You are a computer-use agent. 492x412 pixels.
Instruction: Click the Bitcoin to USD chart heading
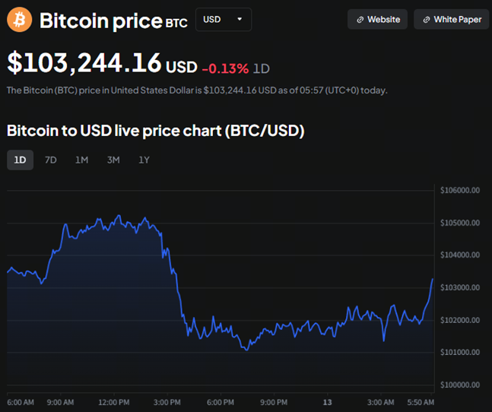tap(156, 131)
